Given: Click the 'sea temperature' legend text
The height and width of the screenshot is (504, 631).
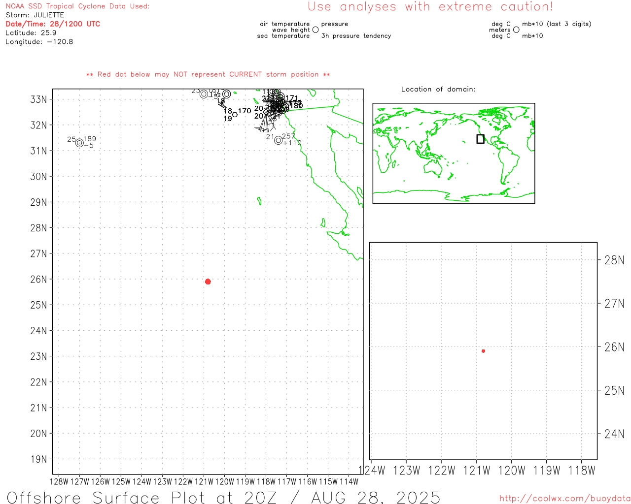Looking at the screenshot, I should (283, 35).
